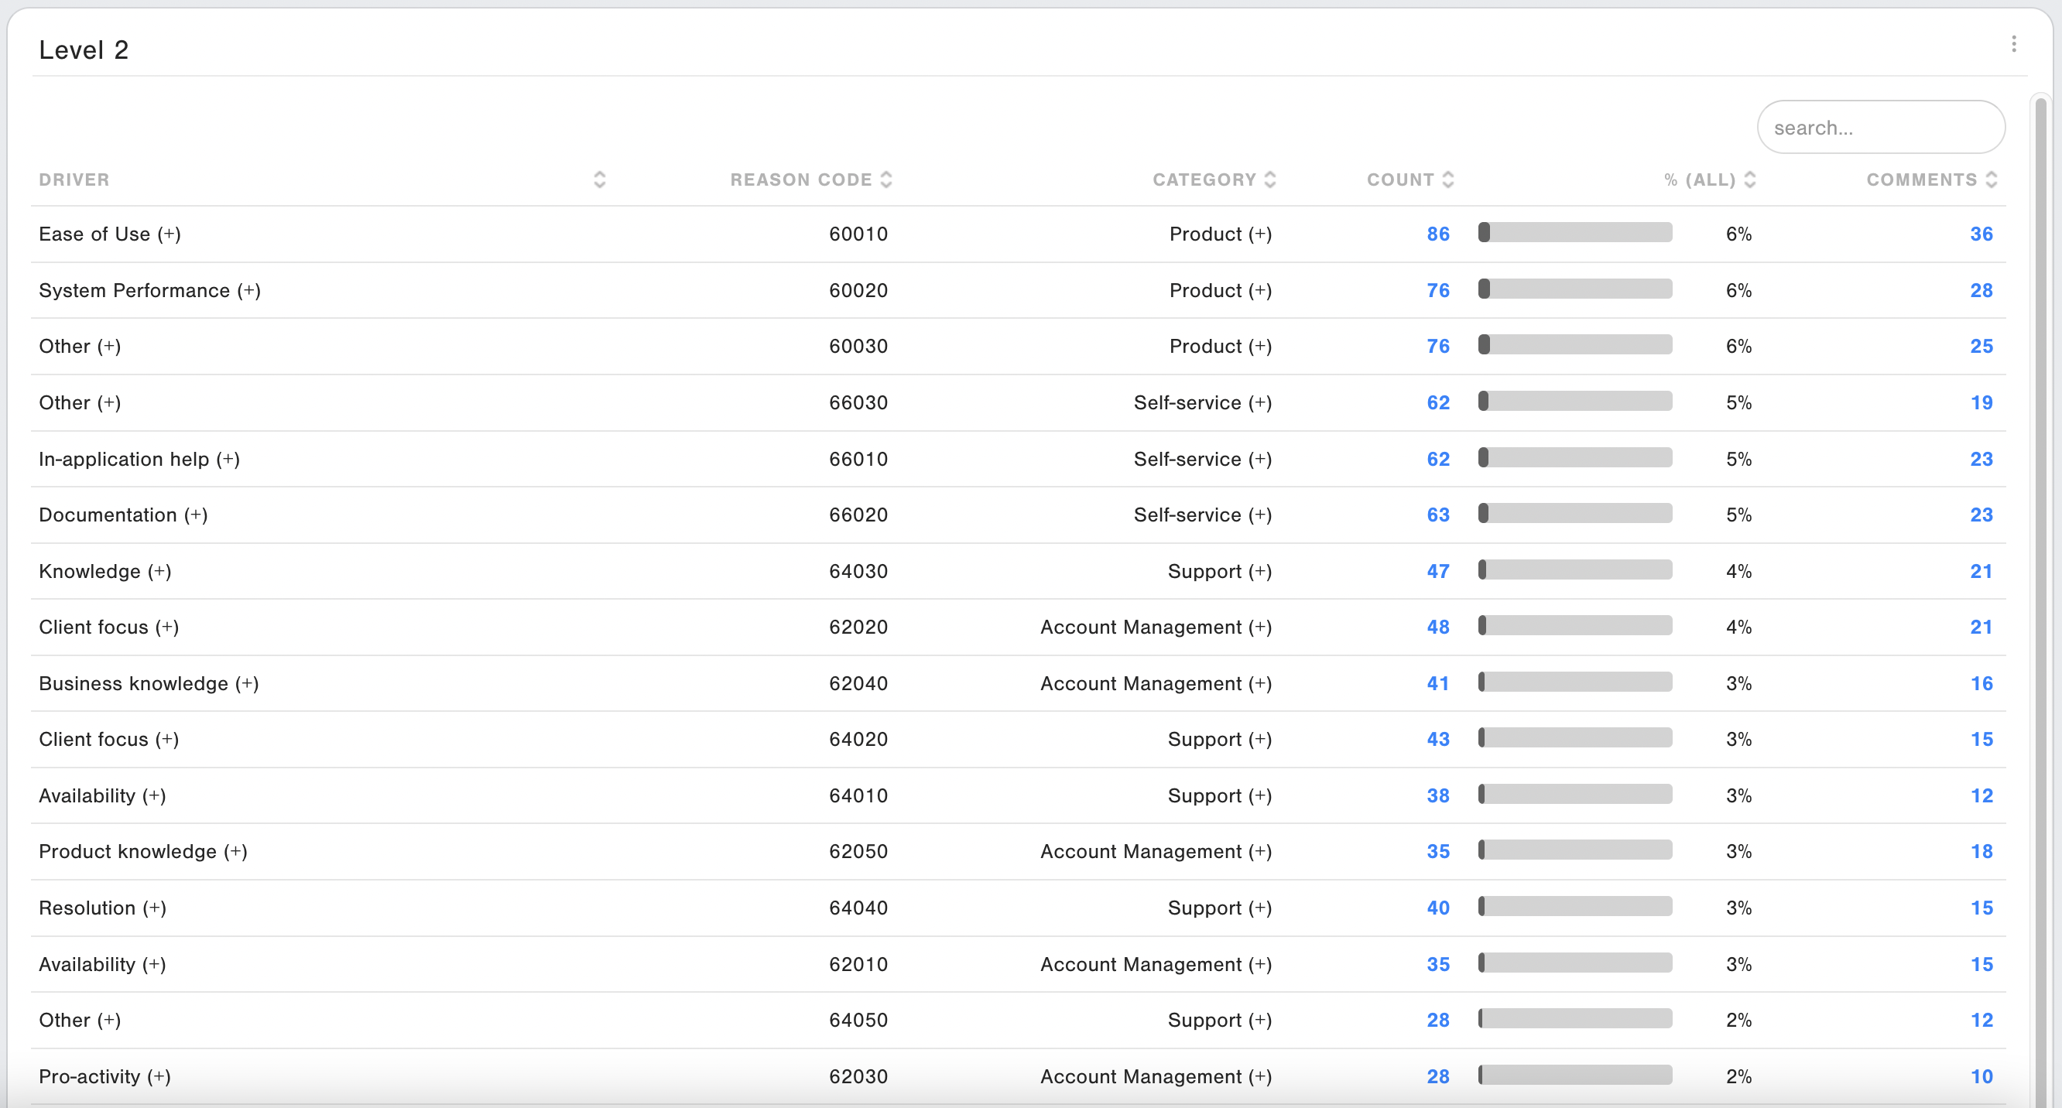This screenshot has width=2062, height=1108.
Task: Click the Pro-activity count 28
Action: pos(1437,1076)
